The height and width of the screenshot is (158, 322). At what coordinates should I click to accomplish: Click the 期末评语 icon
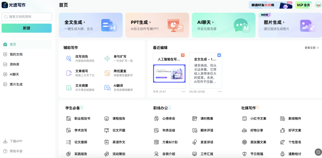click(x=195, y=130)
